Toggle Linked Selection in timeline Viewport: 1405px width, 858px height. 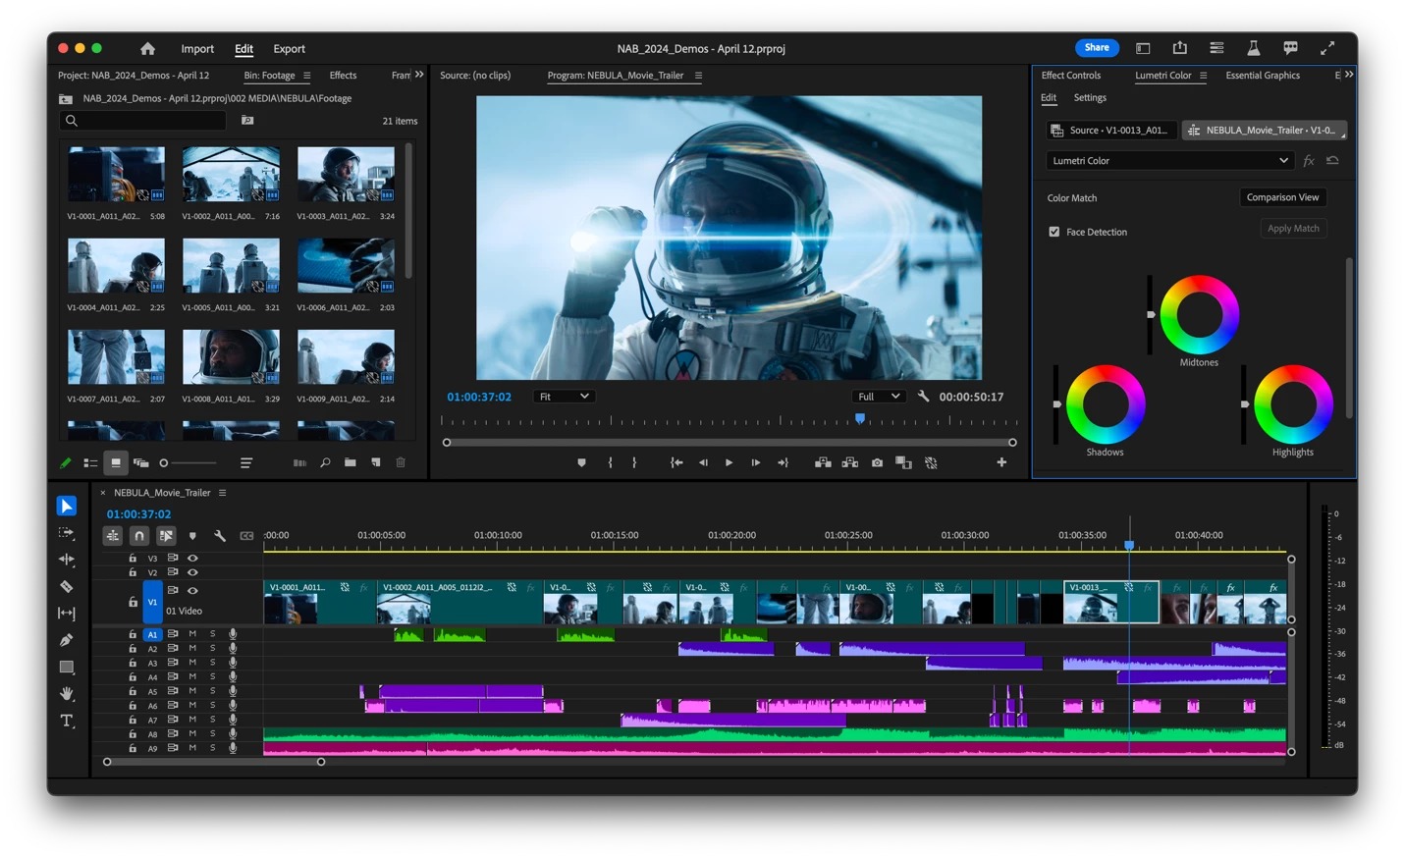coord(166,535)
